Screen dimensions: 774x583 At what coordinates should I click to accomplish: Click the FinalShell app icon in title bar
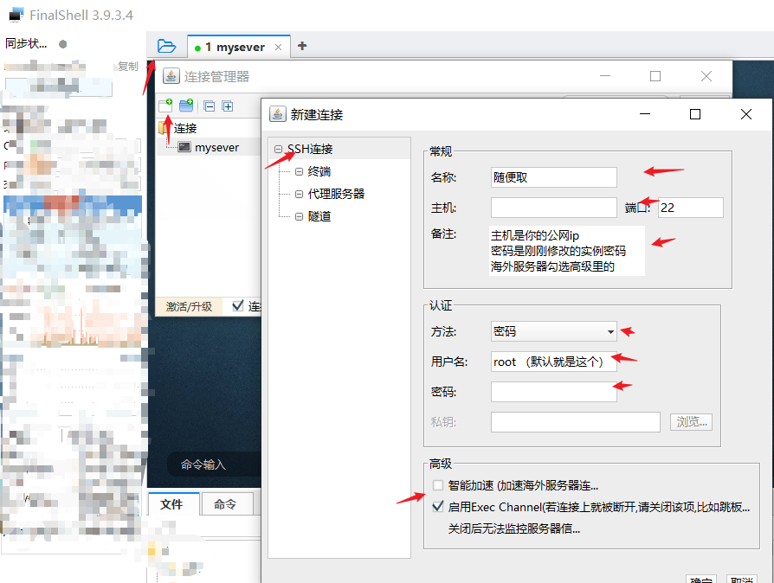click(x=16, y=15)
